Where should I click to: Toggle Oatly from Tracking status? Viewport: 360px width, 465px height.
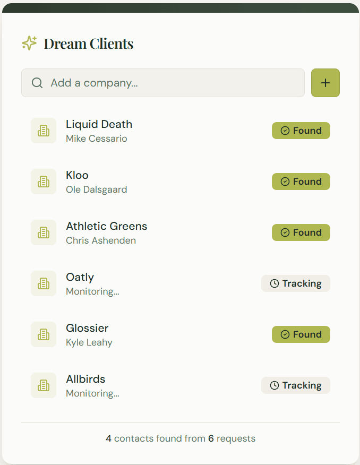295,283
